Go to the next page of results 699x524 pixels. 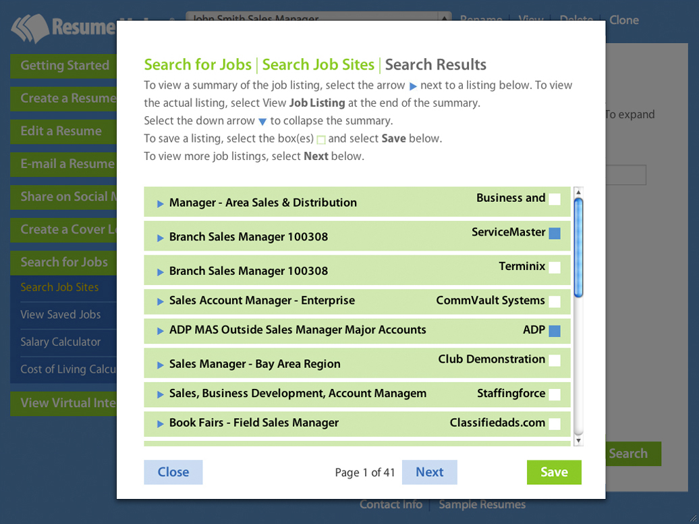click(429, 472)
